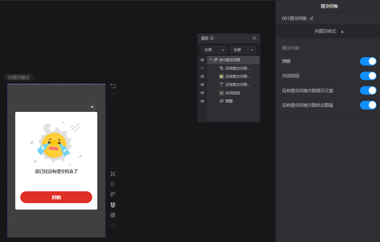Toggle the 弹窗 switch off
The width and height of the screenshot is (380, 242).
coord(368,62)
